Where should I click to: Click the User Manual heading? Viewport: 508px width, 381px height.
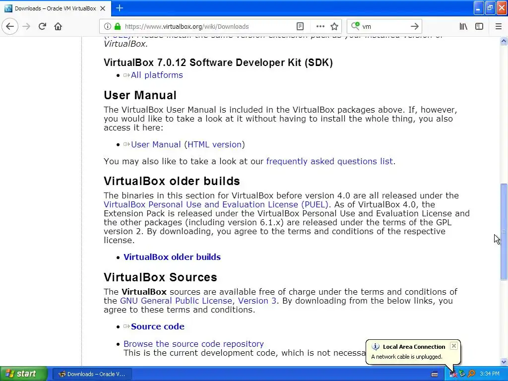[140, 95]
